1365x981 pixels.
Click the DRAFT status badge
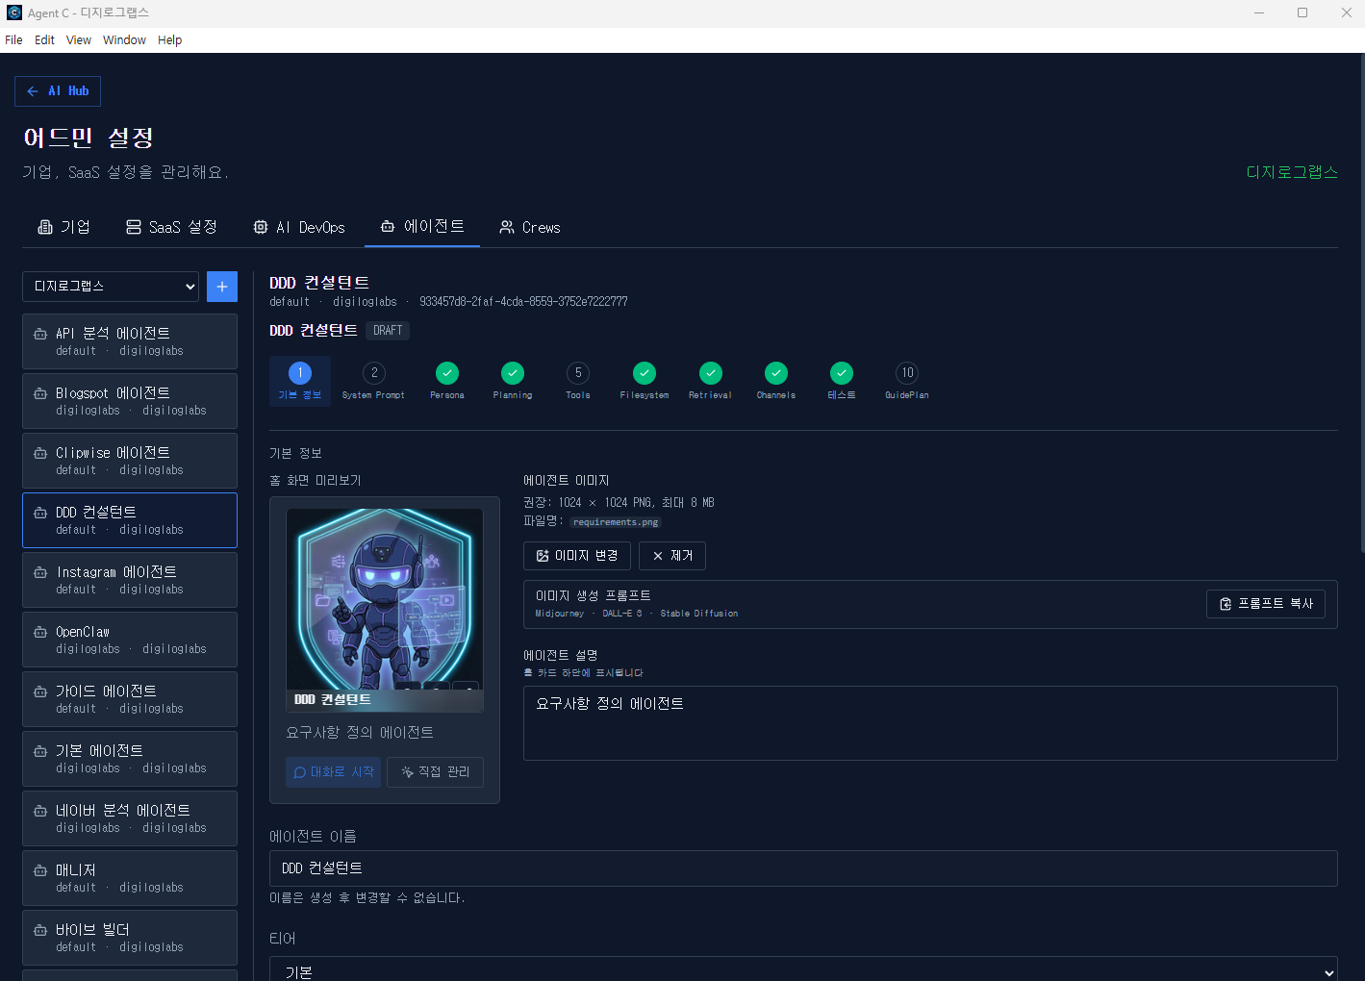388,331
